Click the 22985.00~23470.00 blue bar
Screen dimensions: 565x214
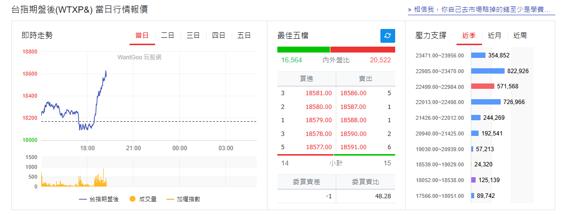pos(487,71)
